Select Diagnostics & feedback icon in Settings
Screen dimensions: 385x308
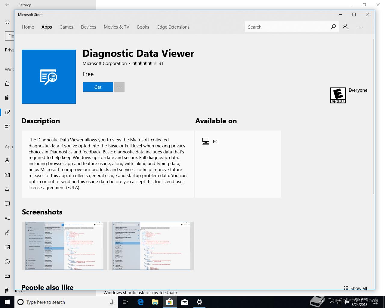click(7, 112)
